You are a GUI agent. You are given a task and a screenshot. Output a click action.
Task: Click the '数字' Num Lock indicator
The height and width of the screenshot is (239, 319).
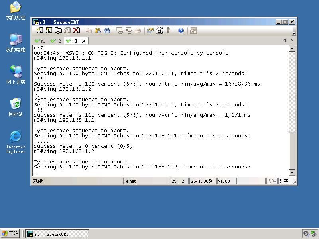(284, 181)
